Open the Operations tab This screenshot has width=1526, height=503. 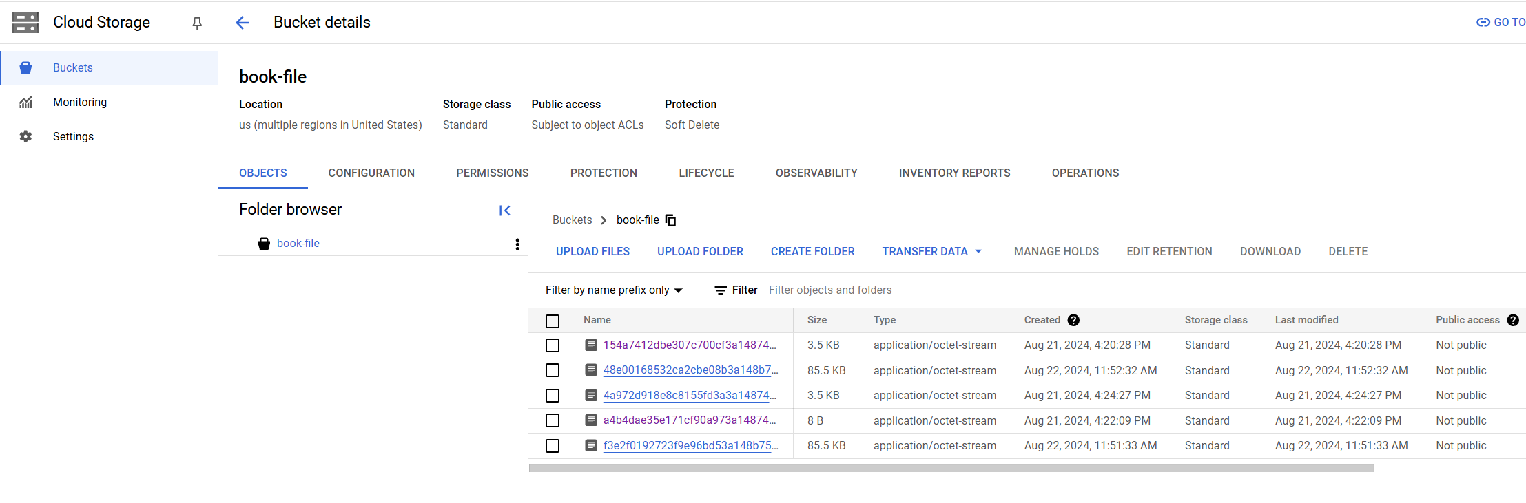1085,173
